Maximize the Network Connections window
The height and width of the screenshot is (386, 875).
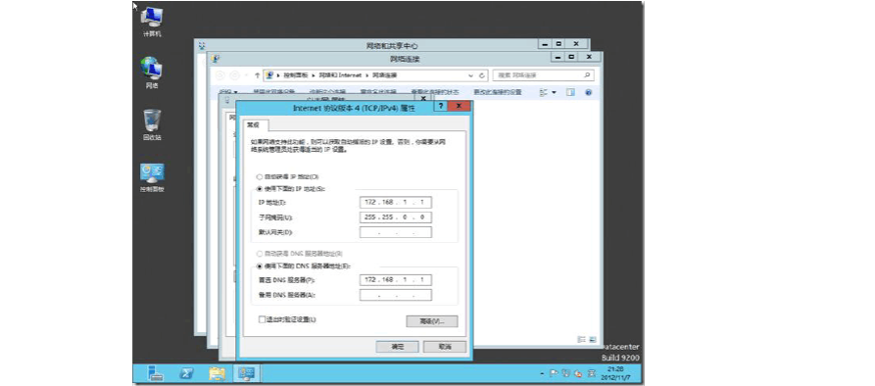(x=571, y=57)
